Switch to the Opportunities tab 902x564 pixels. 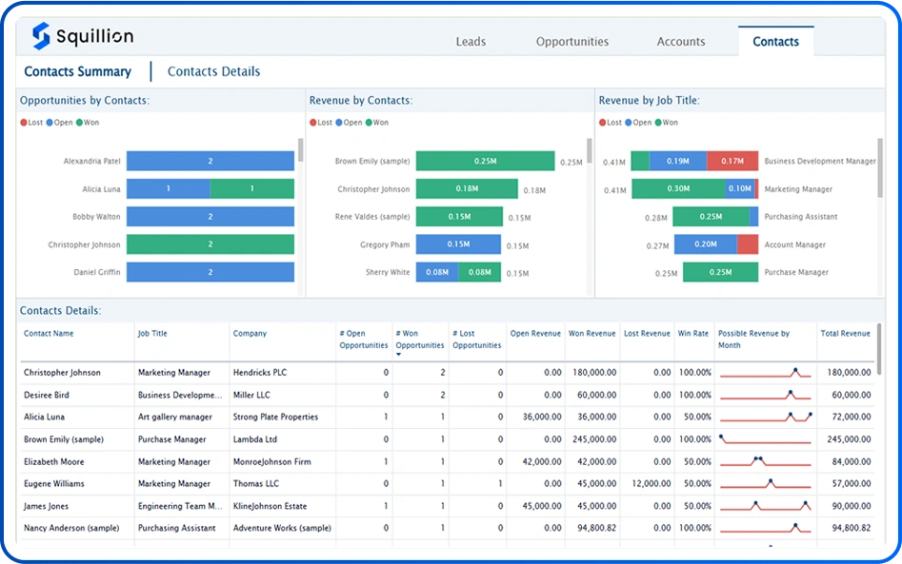571,42
